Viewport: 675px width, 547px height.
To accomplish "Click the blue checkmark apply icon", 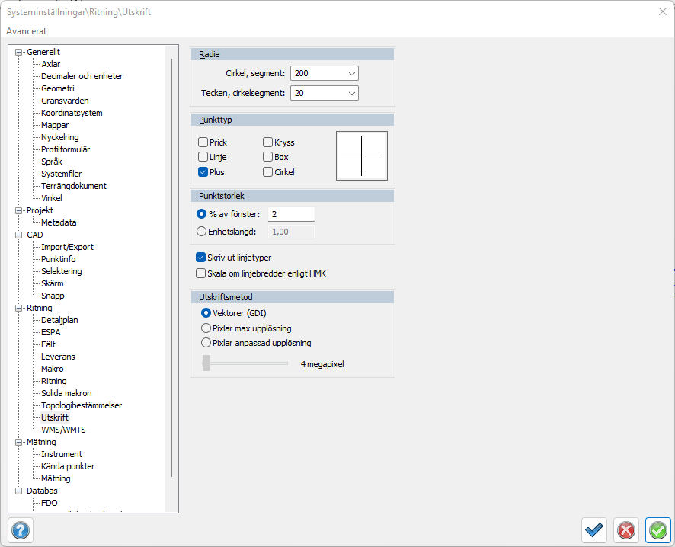I will pos(594,529).
